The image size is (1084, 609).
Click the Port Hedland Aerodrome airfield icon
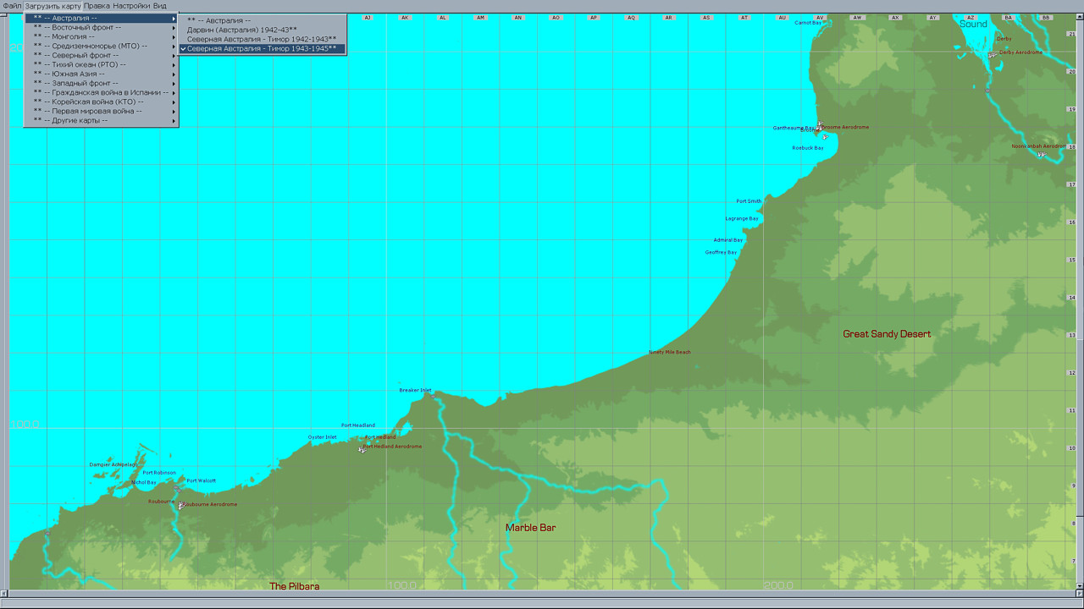[x=362, y=449]
